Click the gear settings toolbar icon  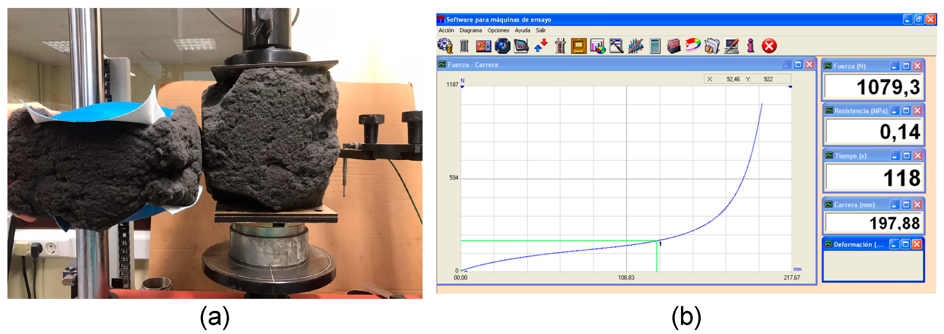tap(445, 46)
